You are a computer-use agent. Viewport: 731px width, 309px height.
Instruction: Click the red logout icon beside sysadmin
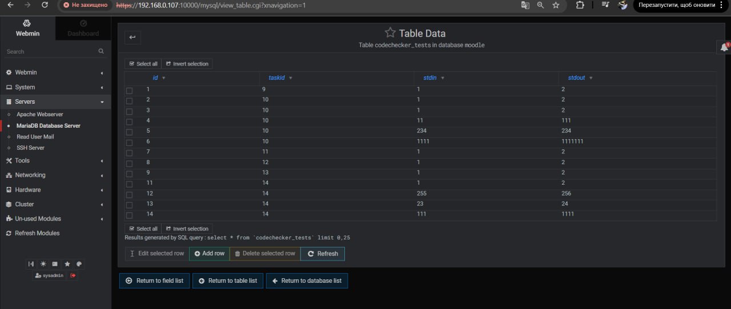(73, 275)
